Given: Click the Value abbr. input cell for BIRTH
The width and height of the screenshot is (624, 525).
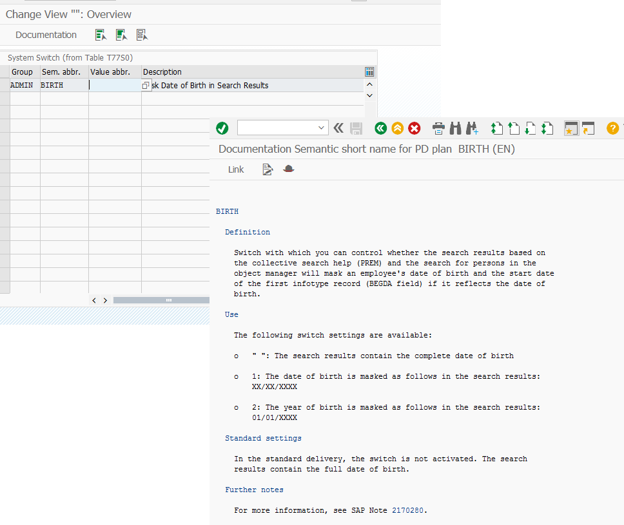Looking at the screenshot, I should pyautogui.click(x=115, y=85).
